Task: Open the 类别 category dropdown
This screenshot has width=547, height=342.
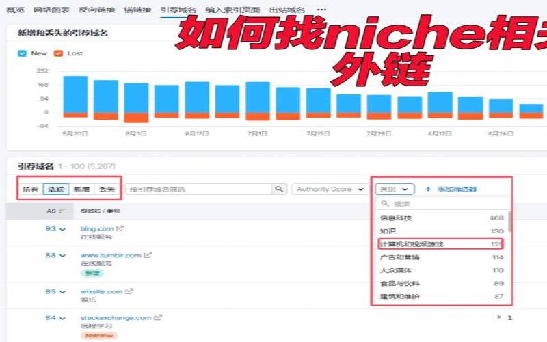Action: pyautogui.click(x=395, y=189)
